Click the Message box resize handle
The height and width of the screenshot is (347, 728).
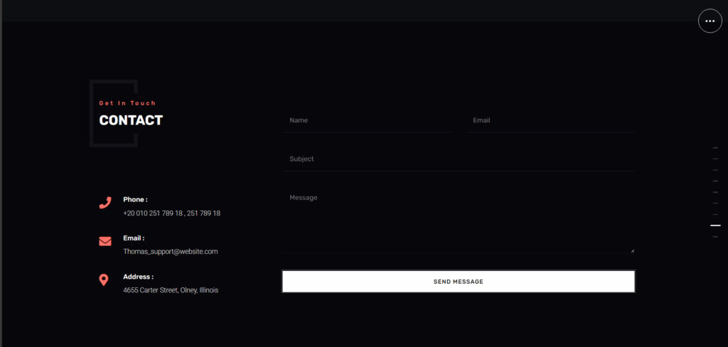coord(632,250)
